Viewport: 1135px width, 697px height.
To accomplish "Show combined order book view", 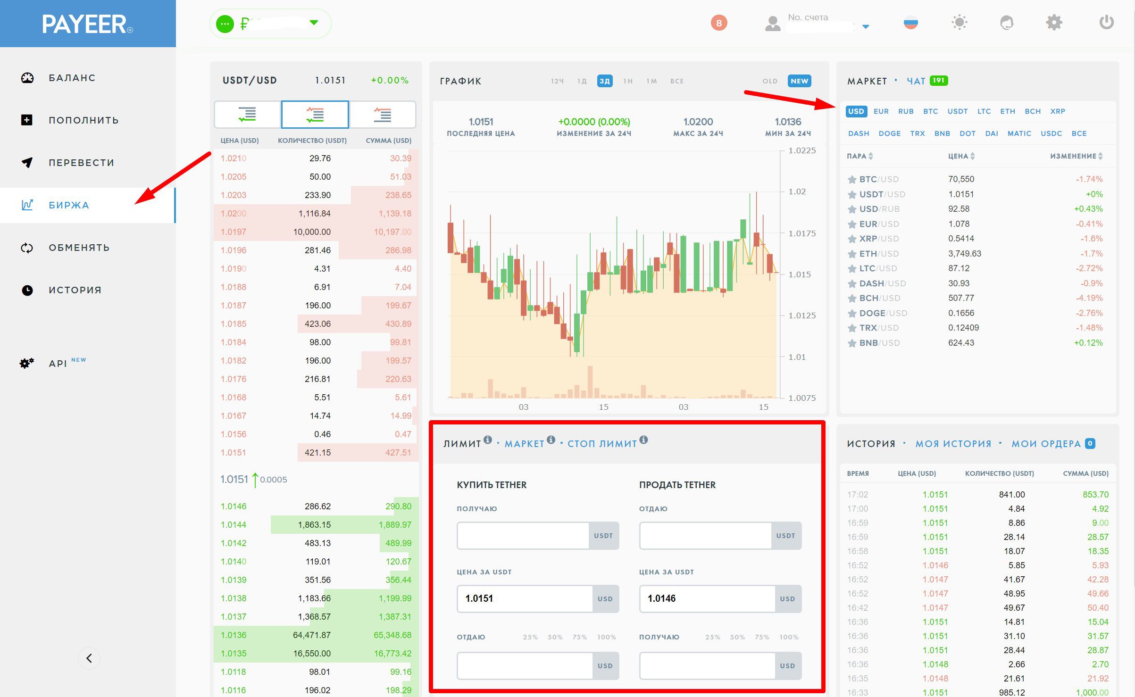I will click(x=315, y=115).
